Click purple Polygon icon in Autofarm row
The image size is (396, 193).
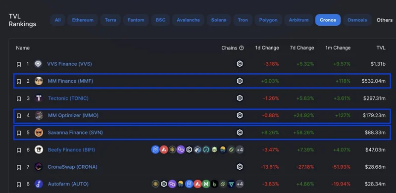(x=172, y=184)
